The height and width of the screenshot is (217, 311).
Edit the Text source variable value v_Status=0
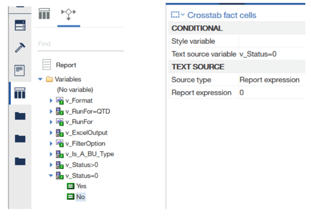[272, 54]
